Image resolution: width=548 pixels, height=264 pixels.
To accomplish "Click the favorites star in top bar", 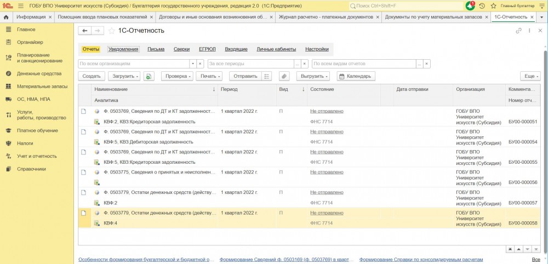I will pyautogui.click(x=493, y=5).
